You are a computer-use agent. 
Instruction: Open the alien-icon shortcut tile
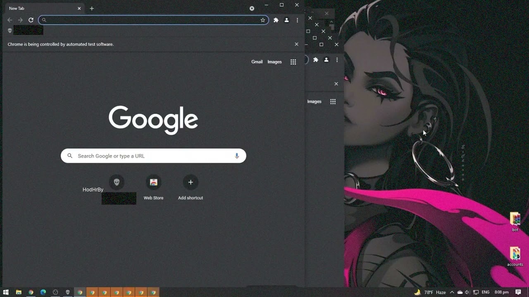(117, 182)
